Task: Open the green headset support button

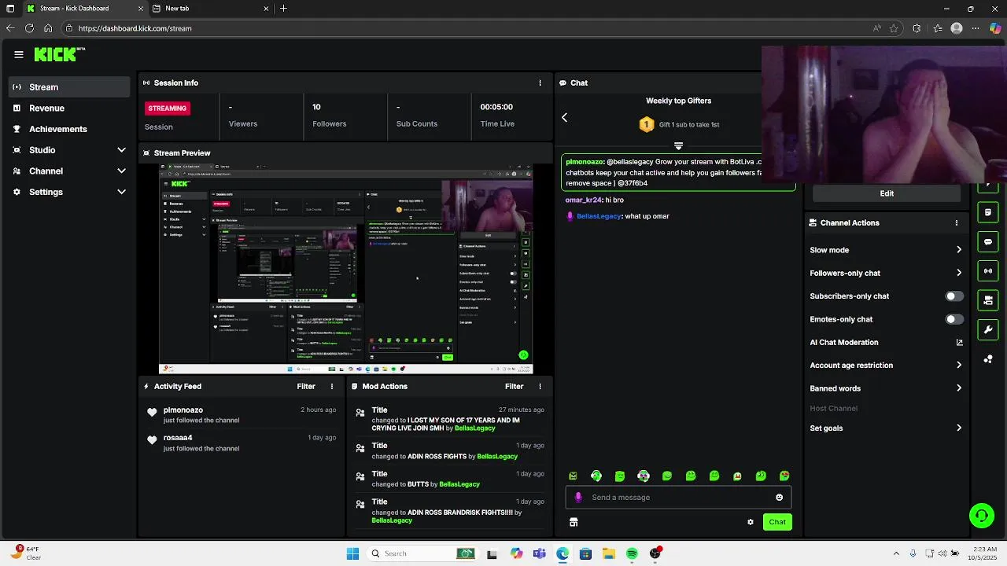Action: click(x=981, y=516)
